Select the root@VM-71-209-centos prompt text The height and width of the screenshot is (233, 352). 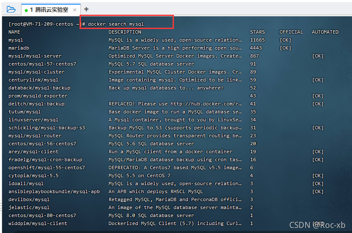(41, 24)
